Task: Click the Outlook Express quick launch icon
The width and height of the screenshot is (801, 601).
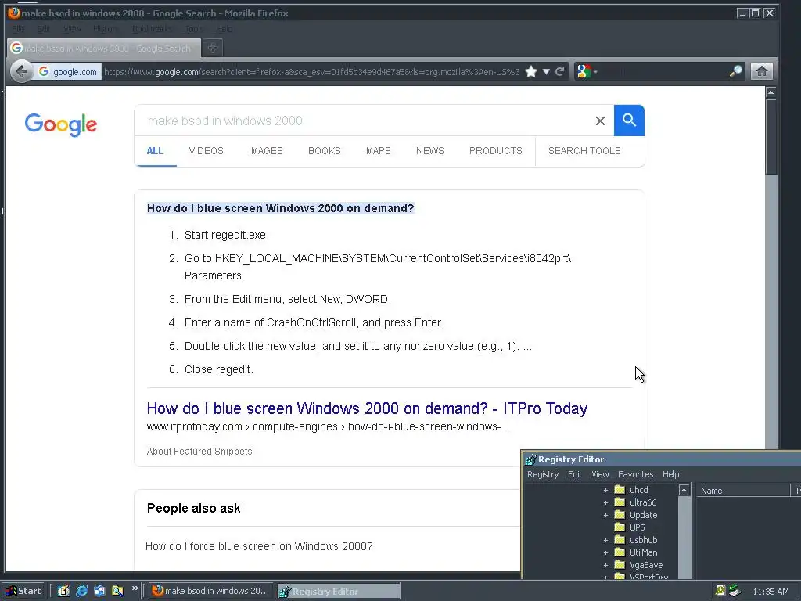Action: pos(99,592)
